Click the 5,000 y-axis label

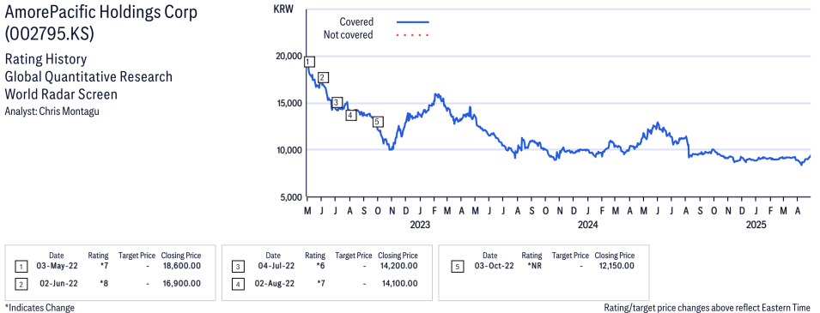point(291,197)
